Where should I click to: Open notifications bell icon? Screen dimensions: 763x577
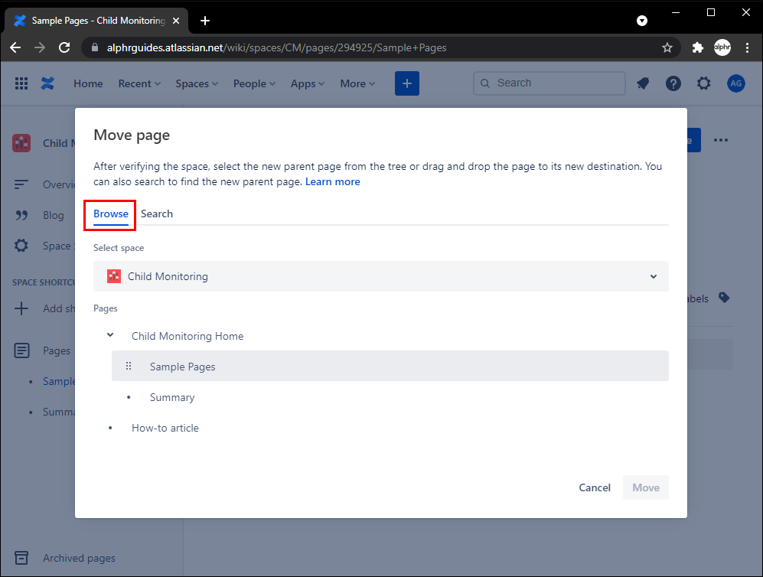tap(643, 83)
